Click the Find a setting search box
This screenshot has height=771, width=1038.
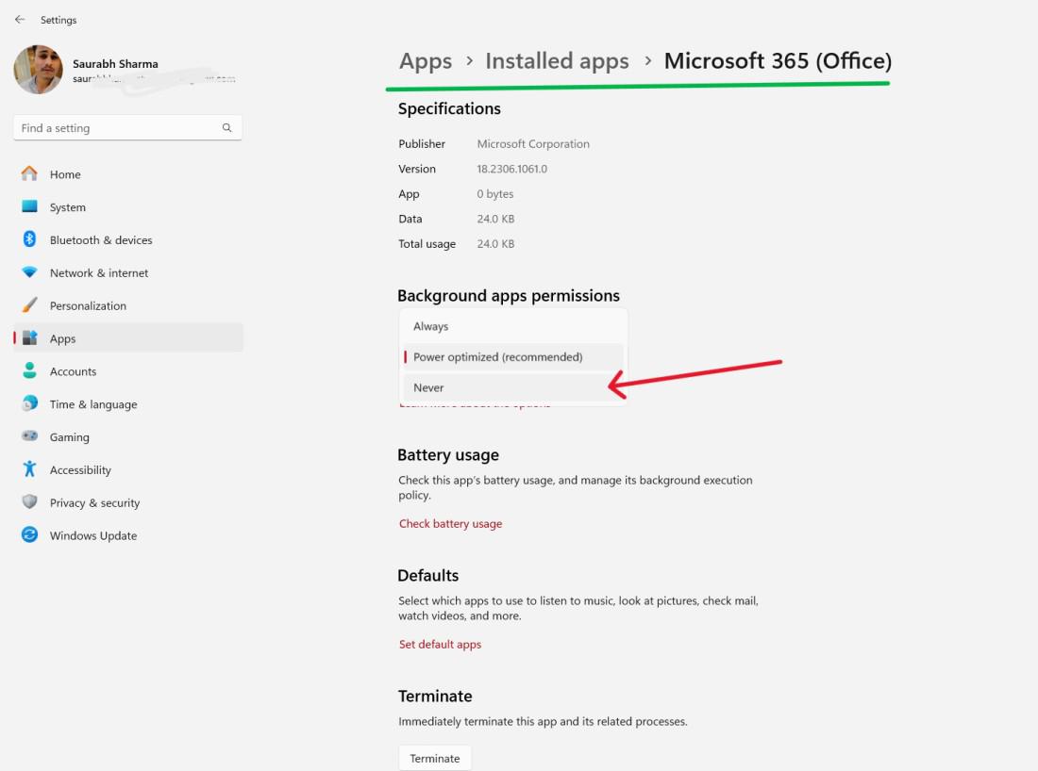[x=118, y=128]
